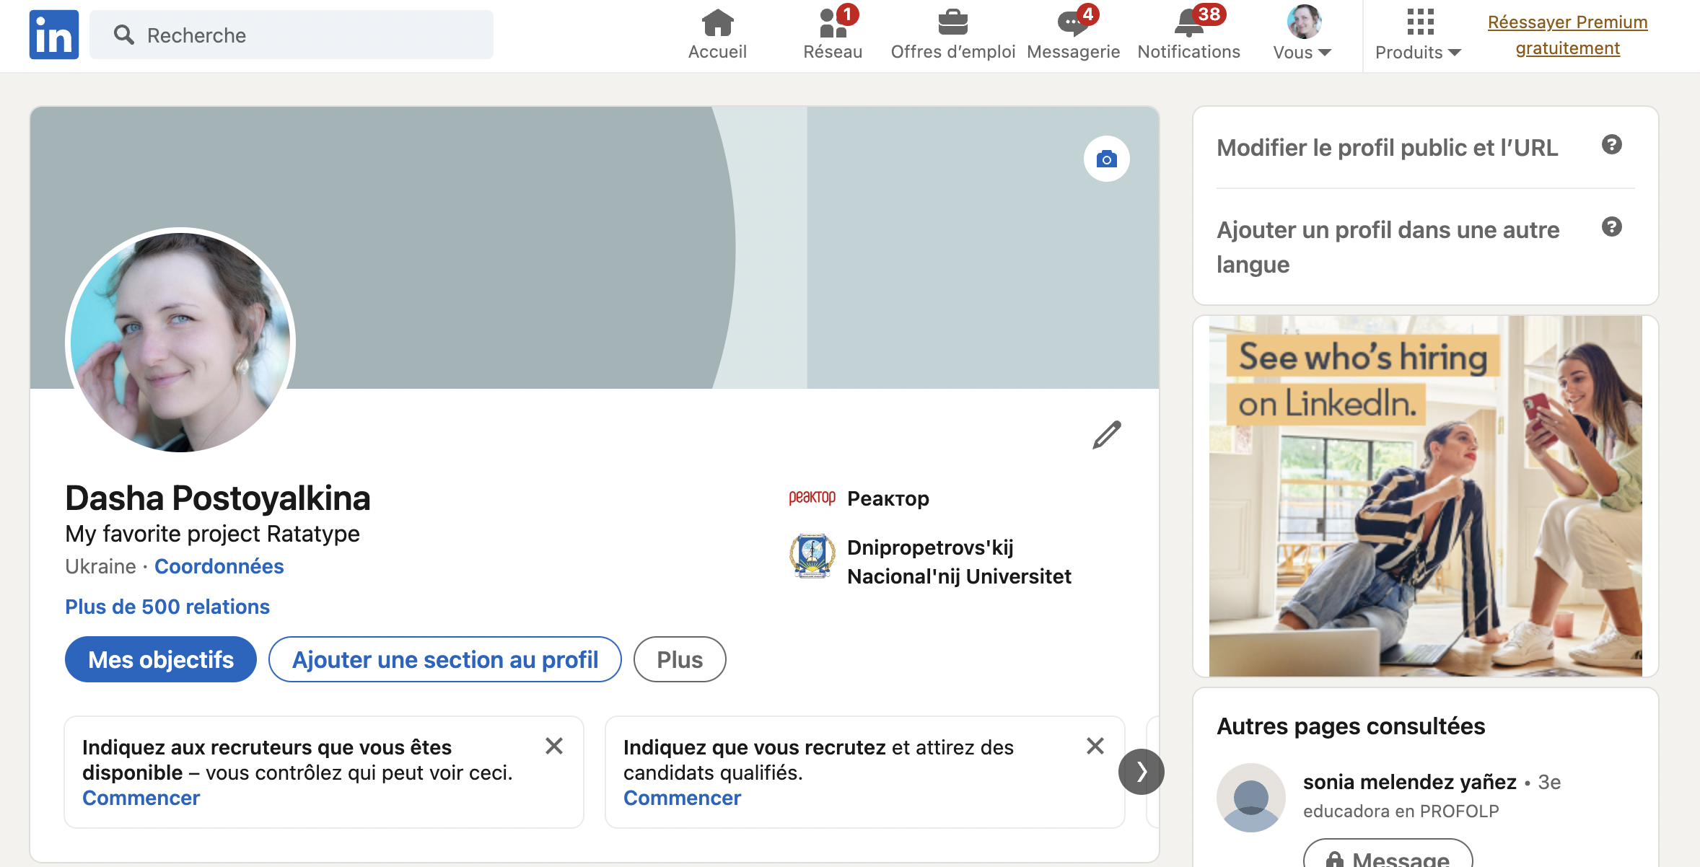Click help icon beside Modifier le profil public
This screenshot has width=1700, height=867.
click(1611, 145)
